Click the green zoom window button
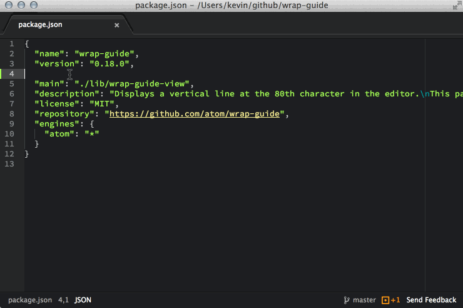Viewport: 463px width, 308px height. 33,6
